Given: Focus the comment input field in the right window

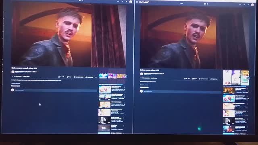Looking at the screenshot, I should [x=182, y=91].
